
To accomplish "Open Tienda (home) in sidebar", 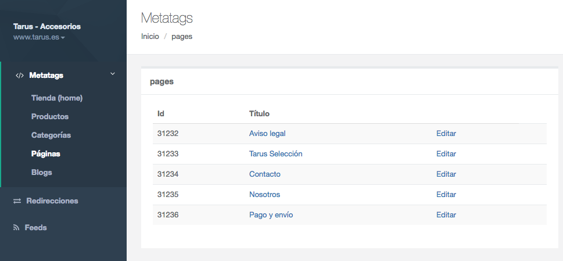I will [x=57, y=98].
